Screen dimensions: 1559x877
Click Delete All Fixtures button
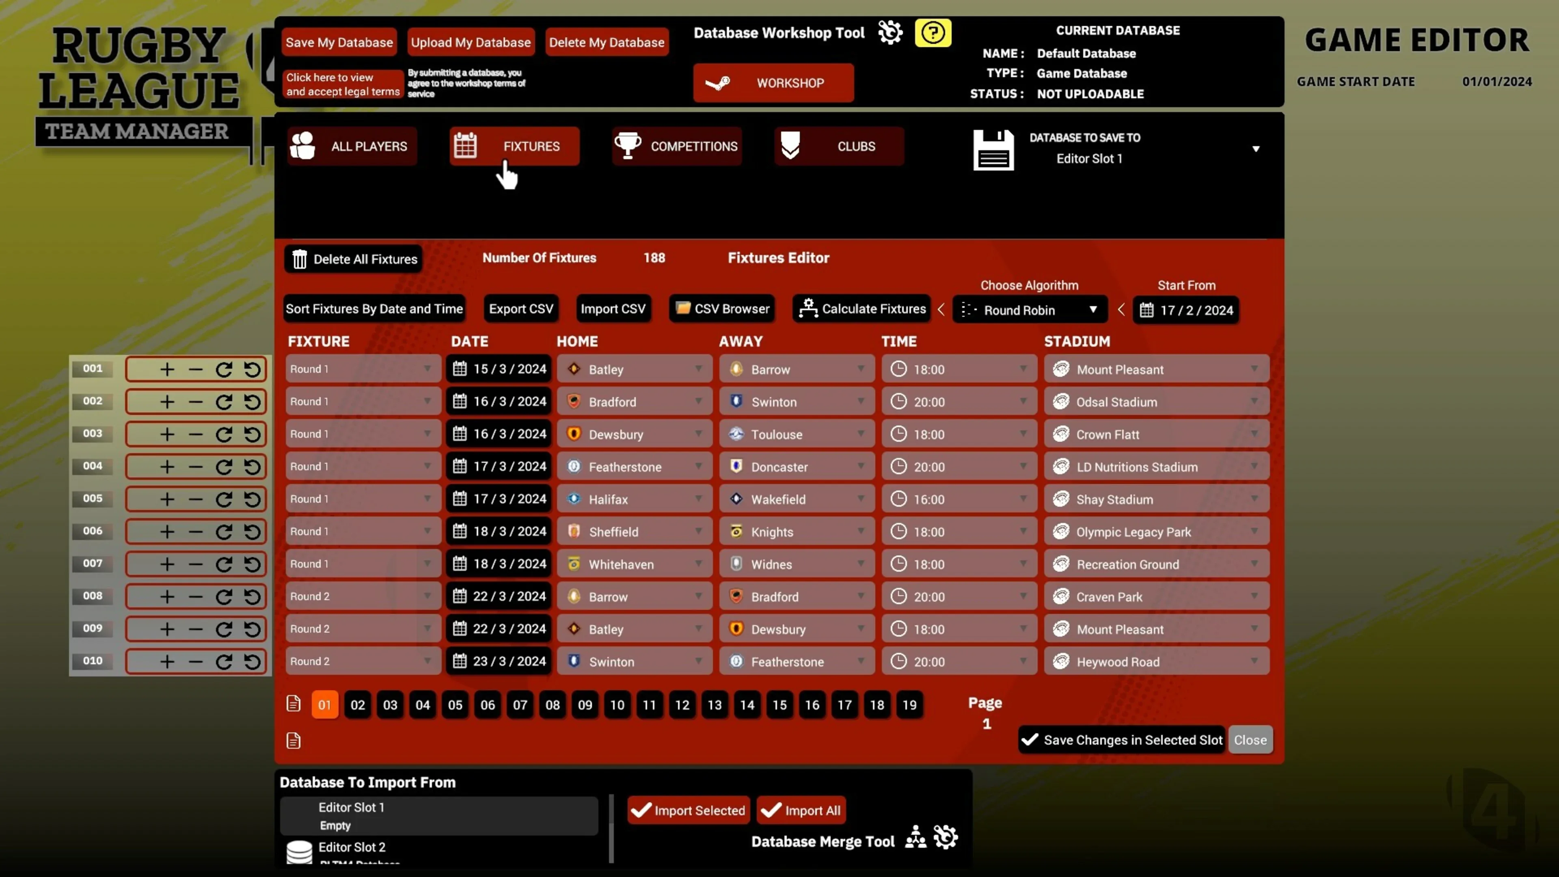click(x=354, y=259)
